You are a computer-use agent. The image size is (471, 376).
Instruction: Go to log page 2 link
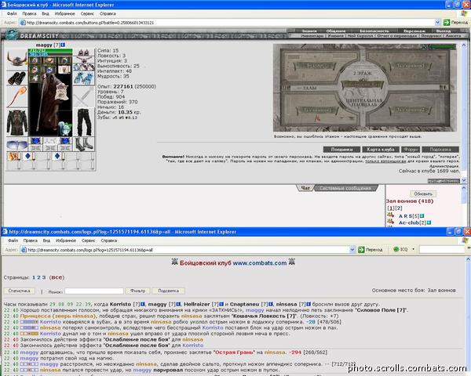pyautogui.click(x=38, y=277)
